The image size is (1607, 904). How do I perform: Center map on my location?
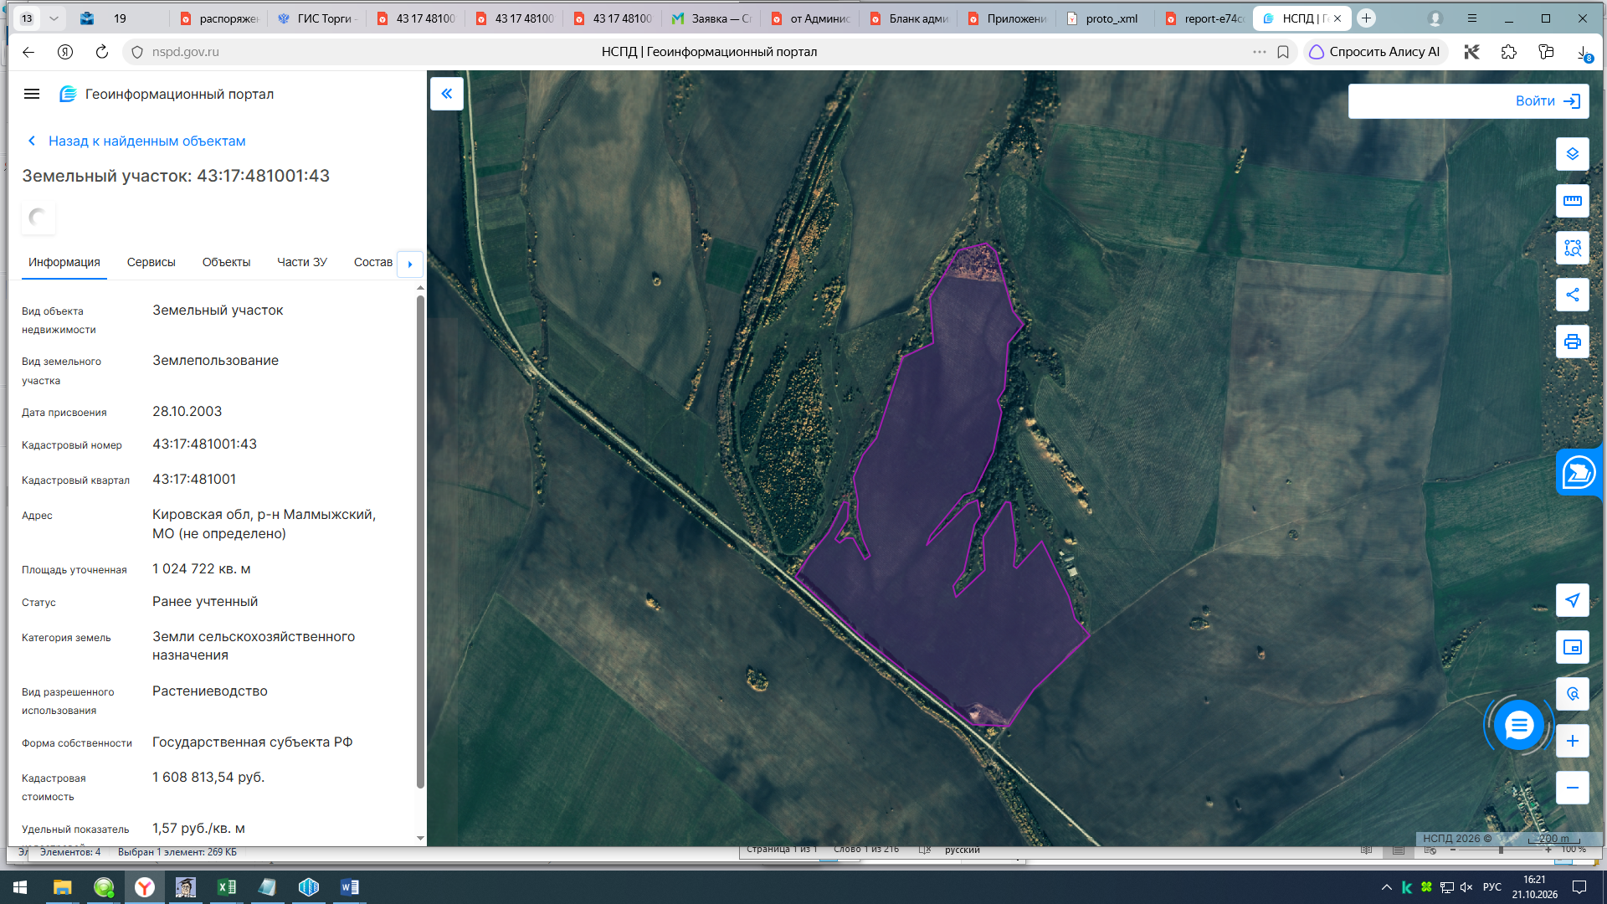pyautogui.click(x=1572, y=600)
